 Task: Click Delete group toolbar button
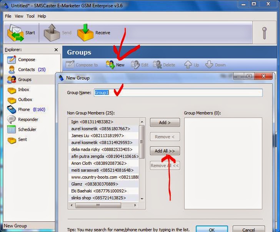[164, 65]
